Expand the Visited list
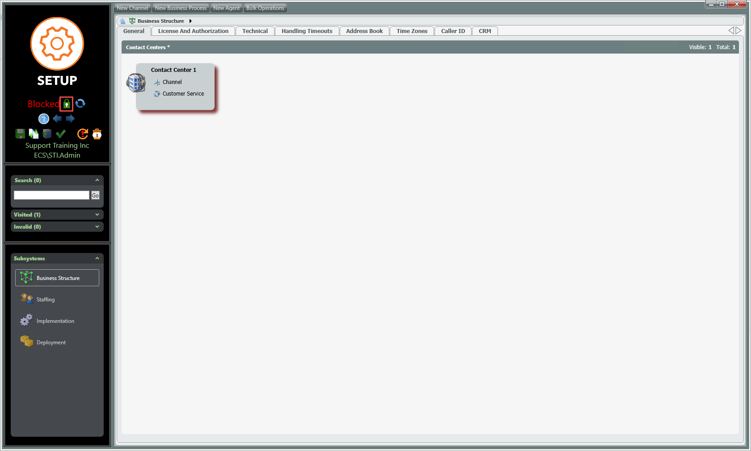This screenshot has height=451, width=751. 97,215
